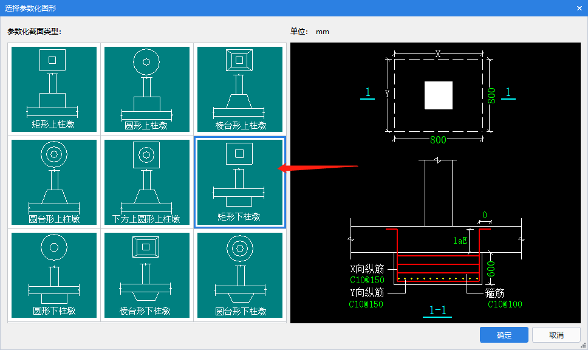
Task: Edit the vertical 800 Y dimension value
Action: 491,95
